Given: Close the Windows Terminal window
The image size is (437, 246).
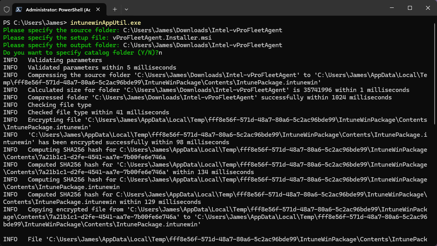Looking at the screenshot, I should (x=428, y=8).
